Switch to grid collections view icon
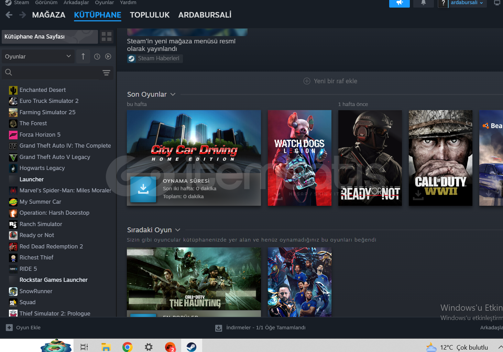The height and width of the screenshot is (352, 503). point(107,36)
